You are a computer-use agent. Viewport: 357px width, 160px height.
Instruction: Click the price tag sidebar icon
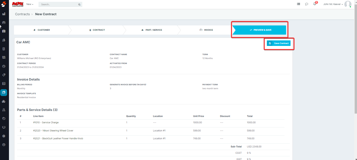coord(4,75)
